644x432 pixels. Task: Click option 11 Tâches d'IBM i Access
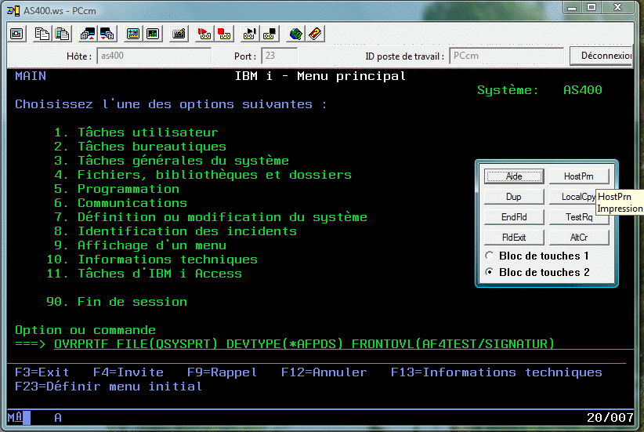click(144, 274)
